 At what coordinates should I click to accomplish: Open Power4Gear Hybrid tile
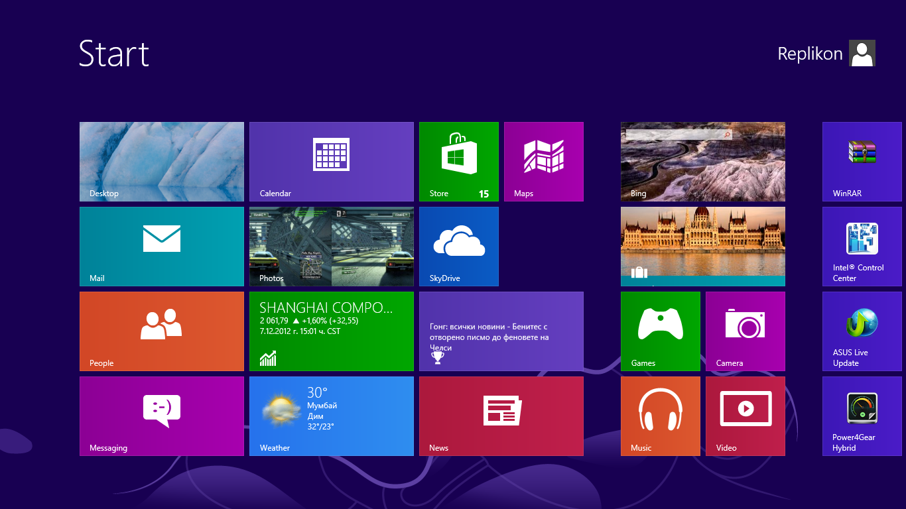point(862,416)
